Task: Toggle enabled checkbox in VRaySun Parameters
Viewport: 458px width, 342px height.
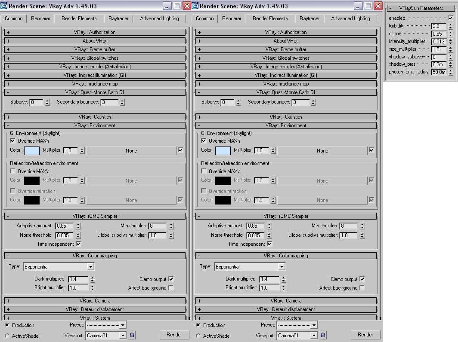Action: (x=450, y=18)
